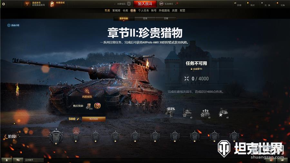290x163 pixels.
Task: Click the tank star booster reward
Action: pyautogui.click(x=188, y=113)
